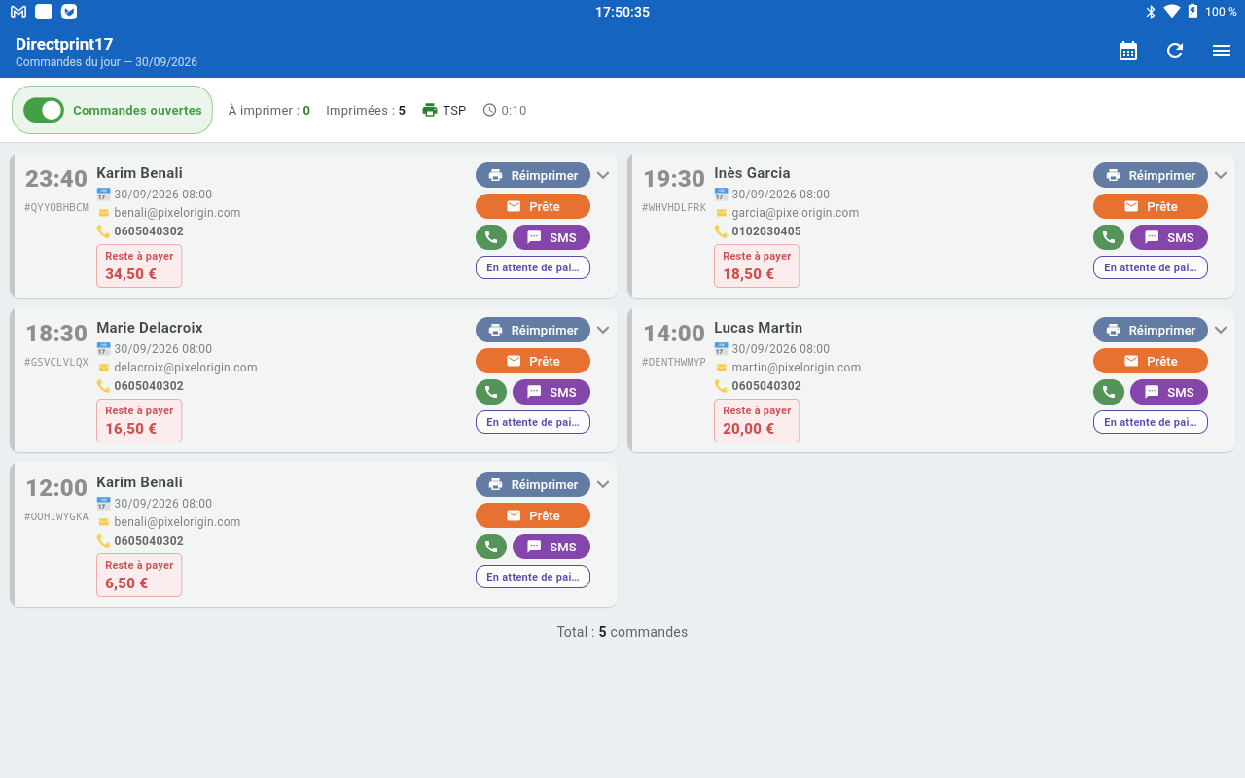Reprint the 12:00 order ticket
This screenshot has width=1245, height=778.
click(x=533, y=484)
